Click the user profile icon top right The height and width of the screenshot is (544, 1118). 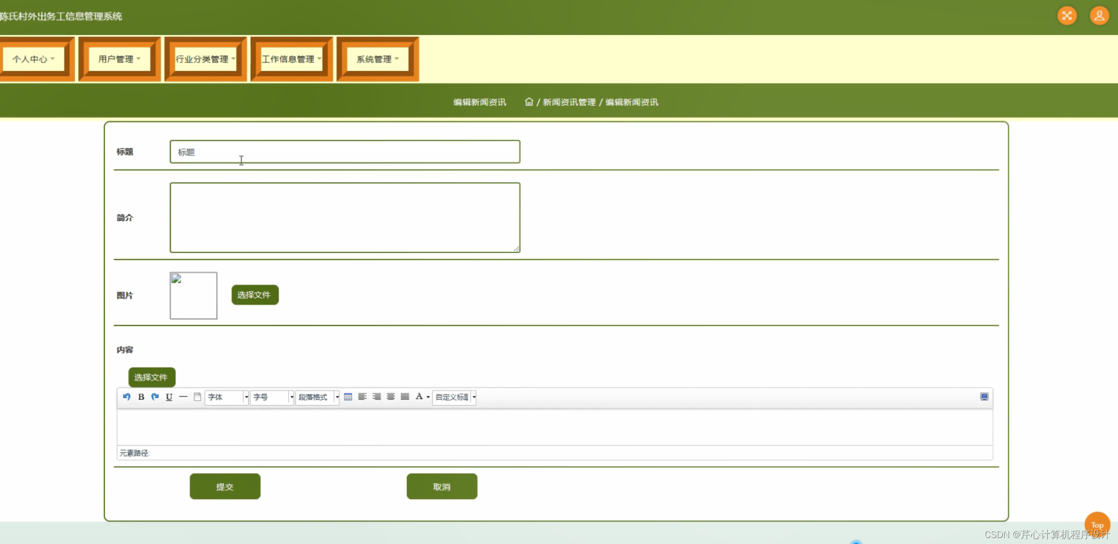pos(1099,16)
